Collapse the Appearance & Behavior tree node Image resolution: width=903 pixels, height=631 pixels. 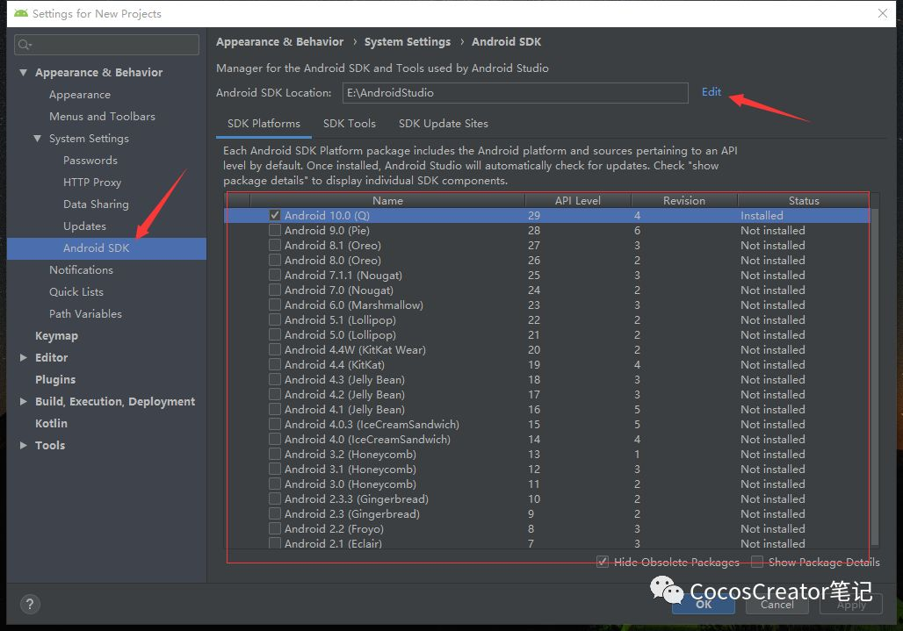coord(23,73)
